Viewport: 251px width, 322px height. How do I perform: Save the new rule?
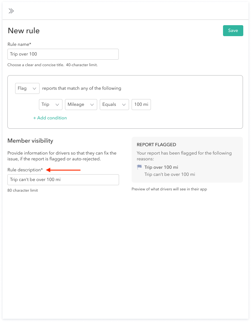[x=233, y=31]
